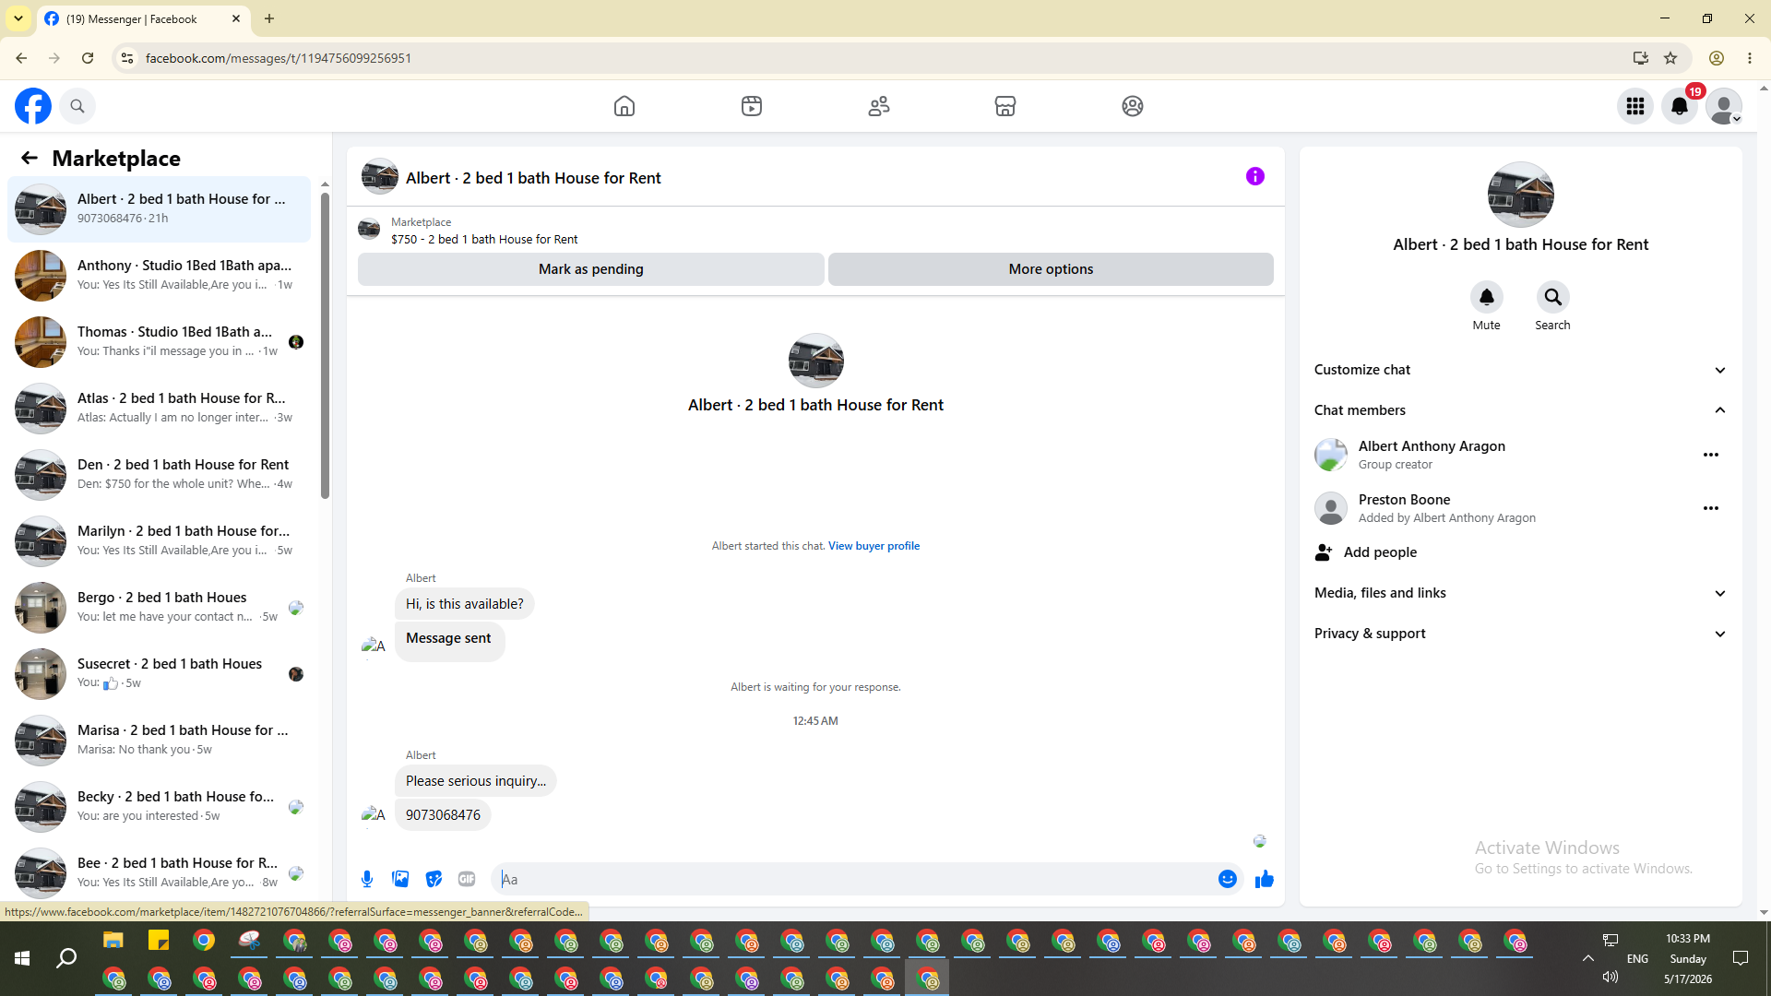Image resolution: width=1771 pixels, height=996 pixels.
Task: Select the Messenger | Facebook browser tab
Action: [x=143, y=19]
